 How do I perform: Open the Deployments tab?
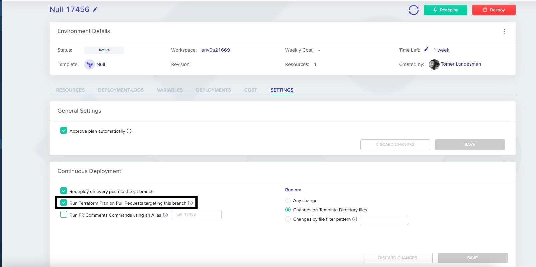click(213, 90)
